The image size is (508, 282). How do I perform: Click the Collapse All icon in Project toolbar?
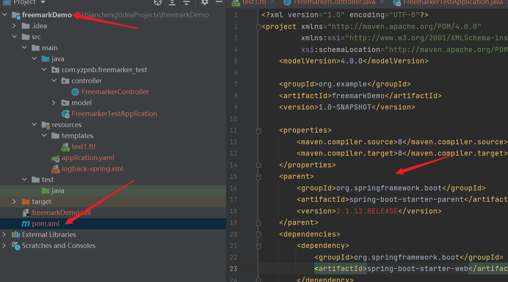pos(186,3)
